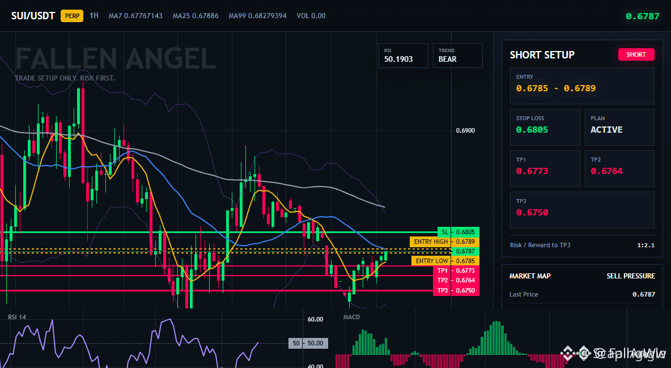
Task: Click the gray 50 - 50.00 RSI tag
Action: tap(308, 343)
